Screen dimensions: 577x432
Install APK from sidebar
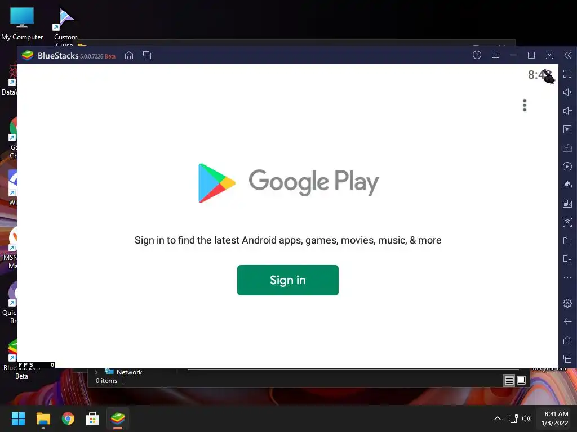coord(567,204)
